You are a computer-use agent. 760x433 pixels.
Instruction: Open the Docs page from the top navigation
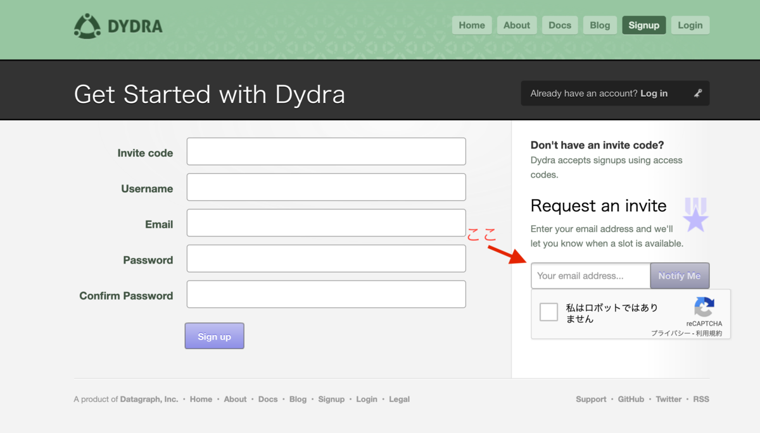click(560, 25)
